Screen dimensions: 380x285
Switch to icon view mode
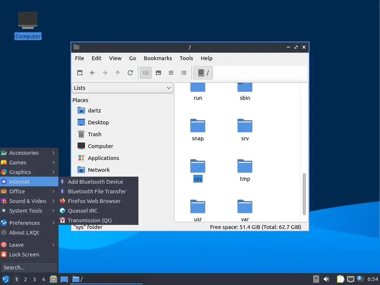tap(146, 73)
